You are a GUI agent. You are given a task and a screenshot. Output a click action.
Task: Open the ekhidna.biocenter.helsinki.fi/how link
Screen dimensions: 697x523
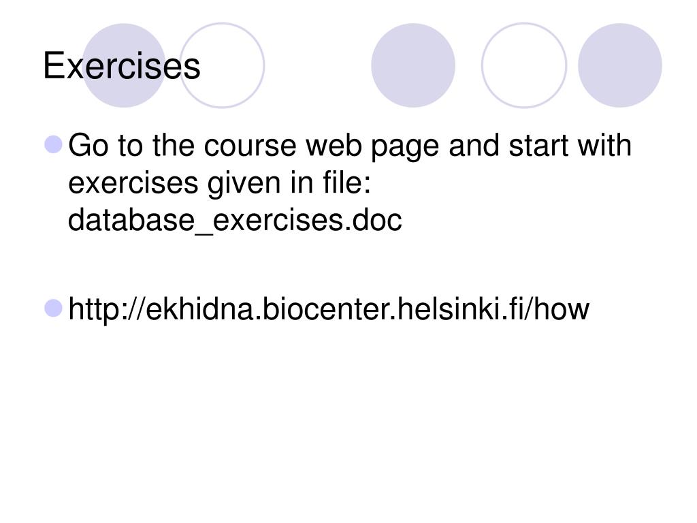click(x=329, y=309)
